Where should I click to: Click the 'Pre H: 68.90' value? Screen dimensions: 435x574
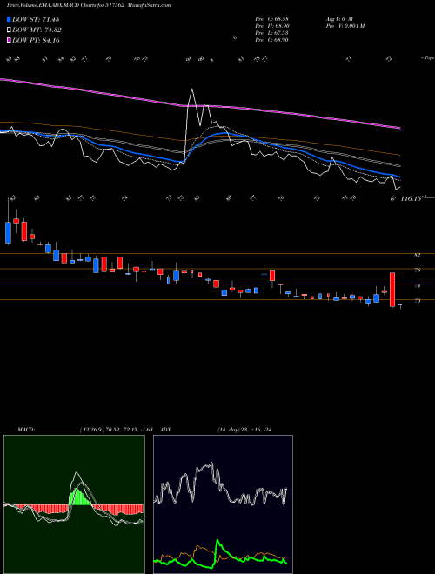click(272, 26)
